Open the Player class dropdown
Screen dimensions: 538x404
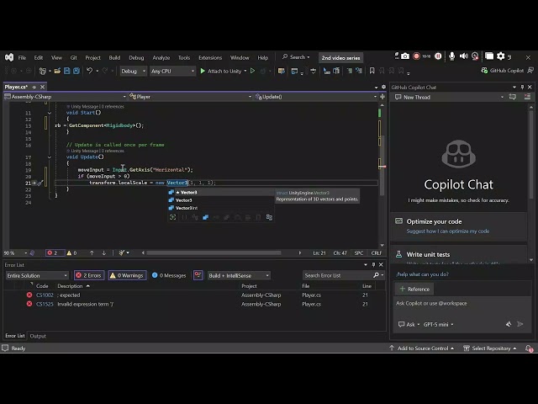[x=191, y=97]
